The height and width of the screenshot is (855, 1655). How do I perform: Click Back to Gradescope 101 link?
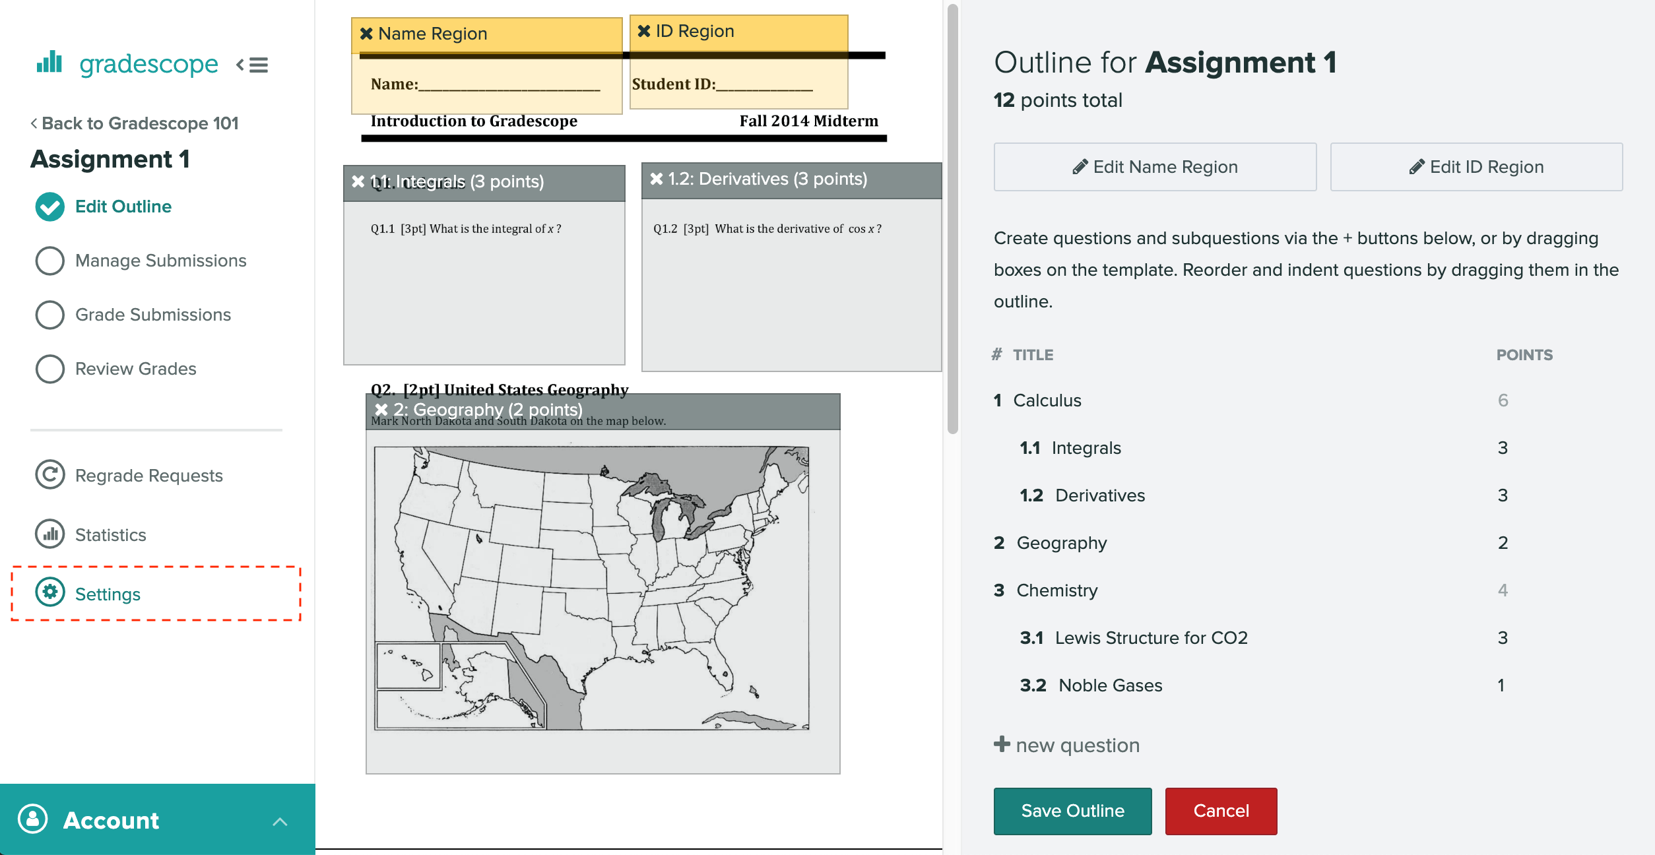coord(137,122)
